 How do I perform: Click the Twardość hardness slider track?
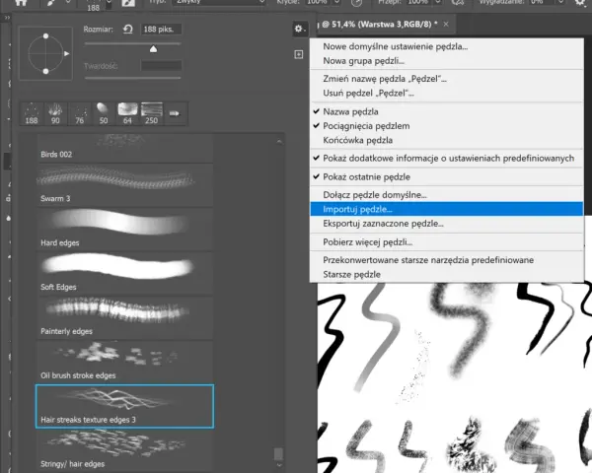tap(132, 78)
